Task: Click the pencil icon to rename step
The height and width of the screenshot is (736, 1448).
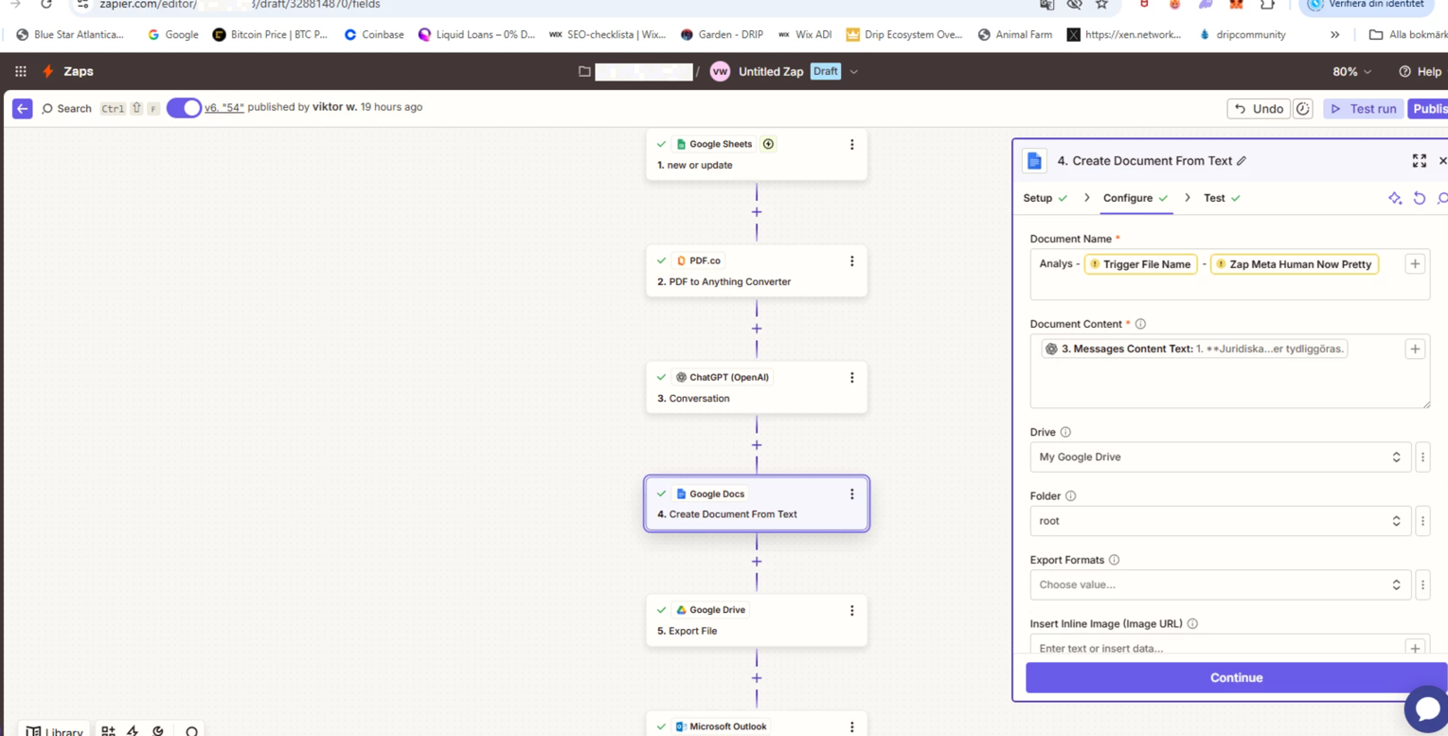Action: 1242,161
